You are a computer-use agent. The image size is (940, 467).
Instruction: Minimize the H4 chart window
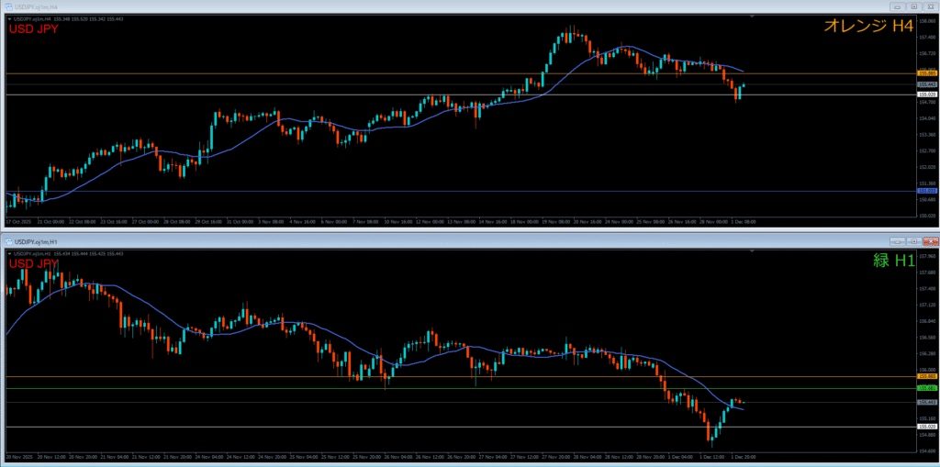(x=897, y=6)
